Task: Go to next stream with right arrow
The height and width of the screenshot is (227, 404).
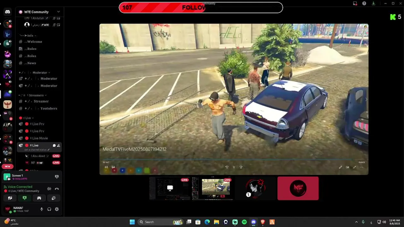Action: tap(366, 99)
